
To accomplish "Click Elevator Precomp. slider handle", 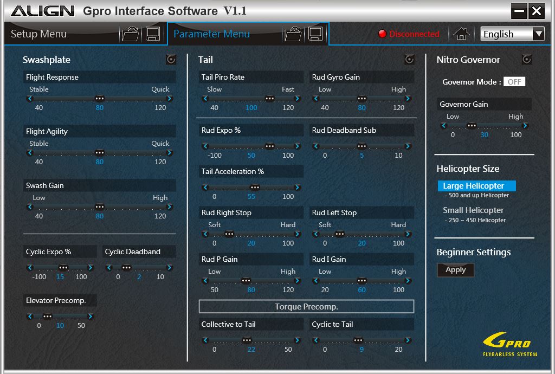I will click(48, 317).
